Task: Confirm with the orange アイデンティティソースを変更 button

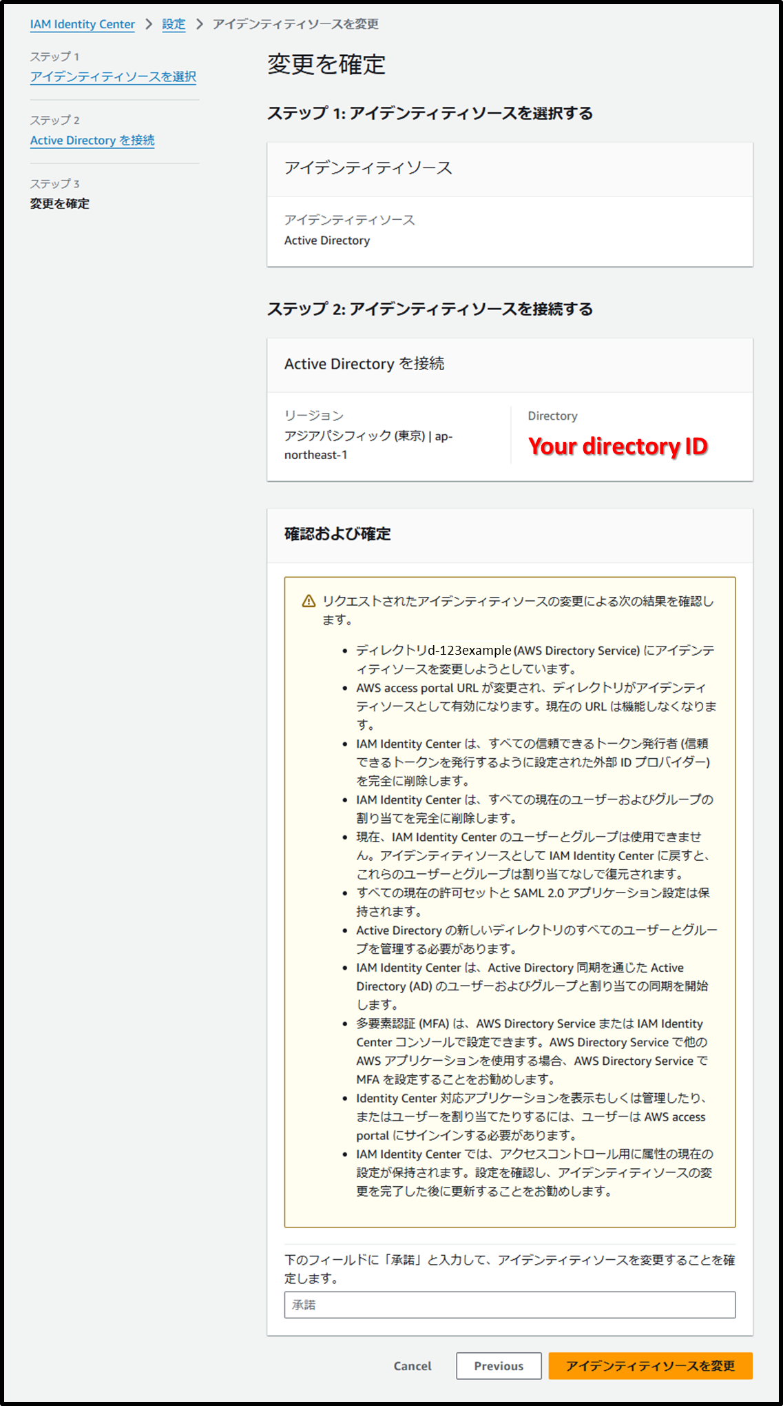Action: click(x=650, y=1365)
